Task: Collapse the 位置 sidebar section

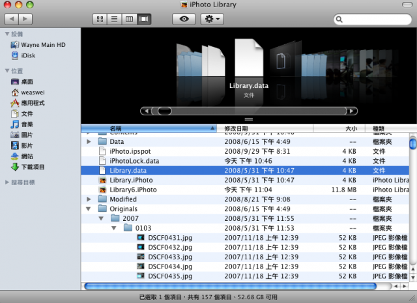Action: point(7,71)
